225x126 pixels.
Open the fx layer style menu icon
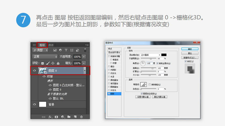click(x=50, y=117)
